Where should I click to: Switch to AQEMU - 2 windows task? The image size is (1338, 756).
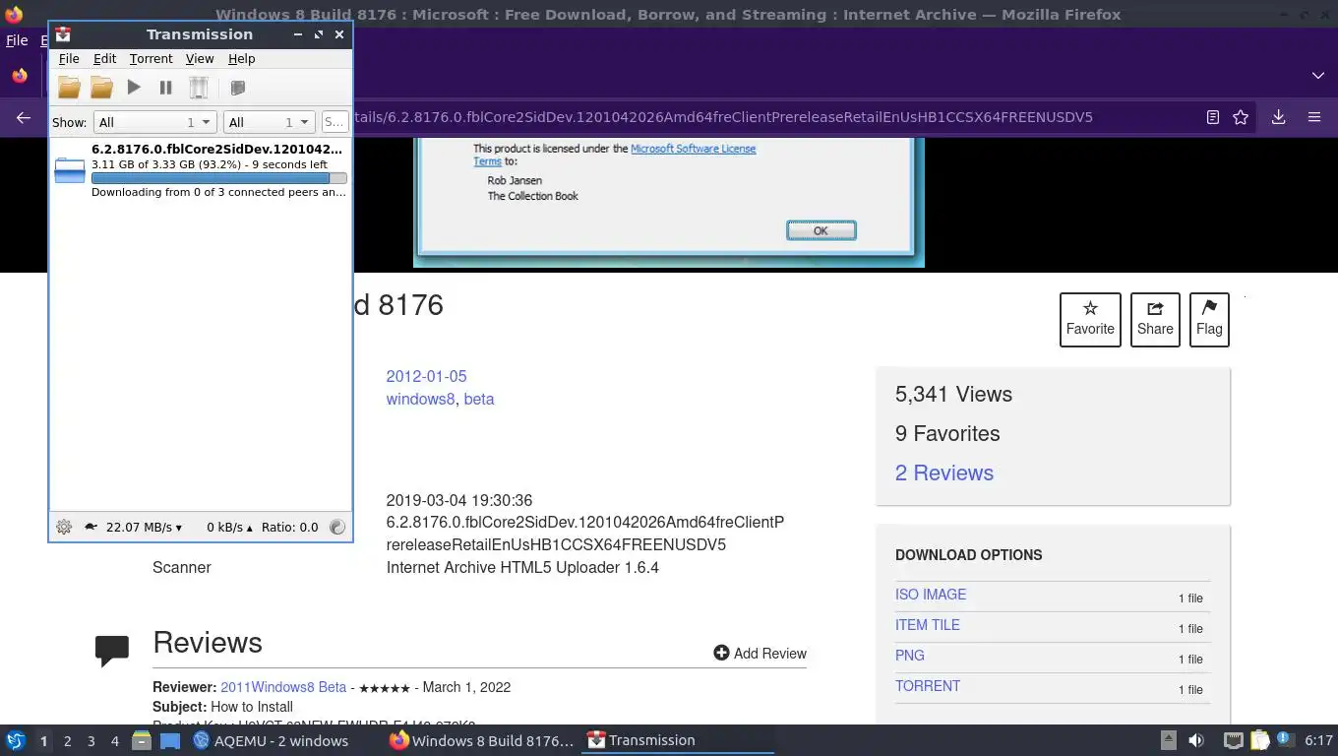coord(271,740)
